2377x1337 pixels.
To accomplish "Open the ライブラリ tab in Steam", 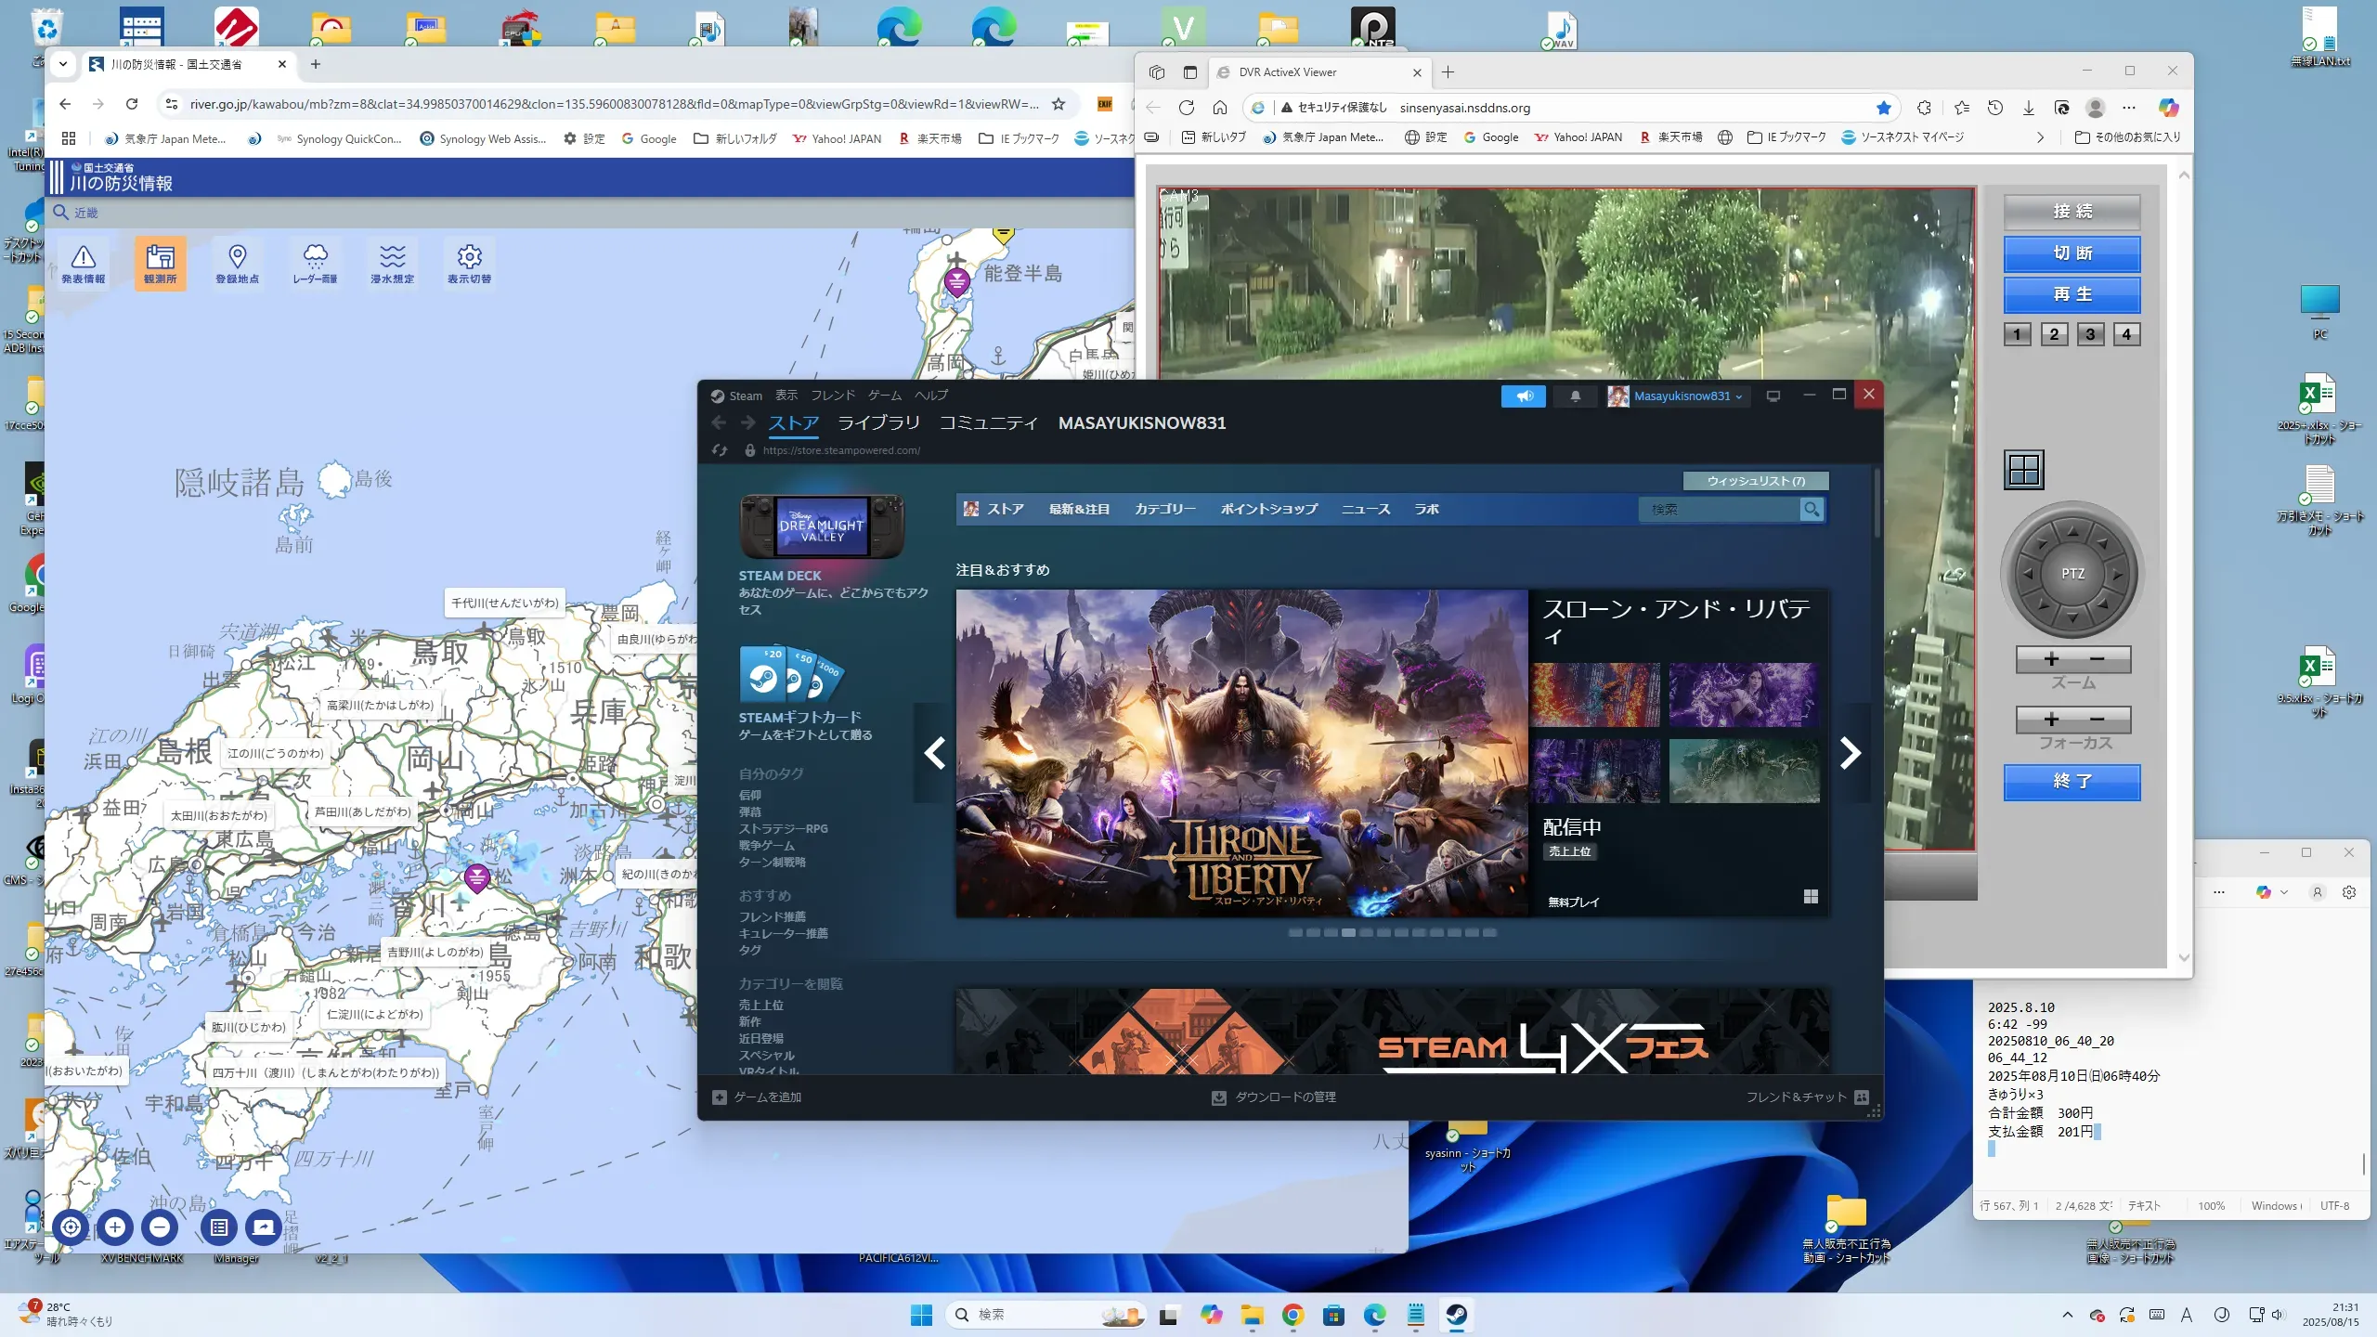I will tap(878, 423).
